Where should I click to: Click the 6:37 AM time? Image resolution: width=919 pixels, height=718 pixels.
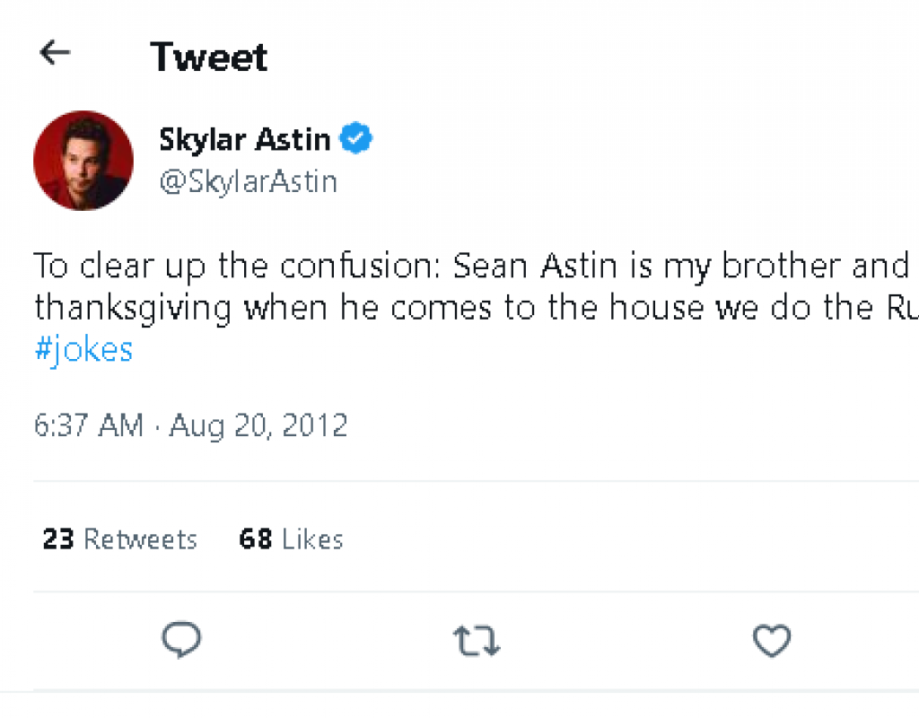point(88,425)
